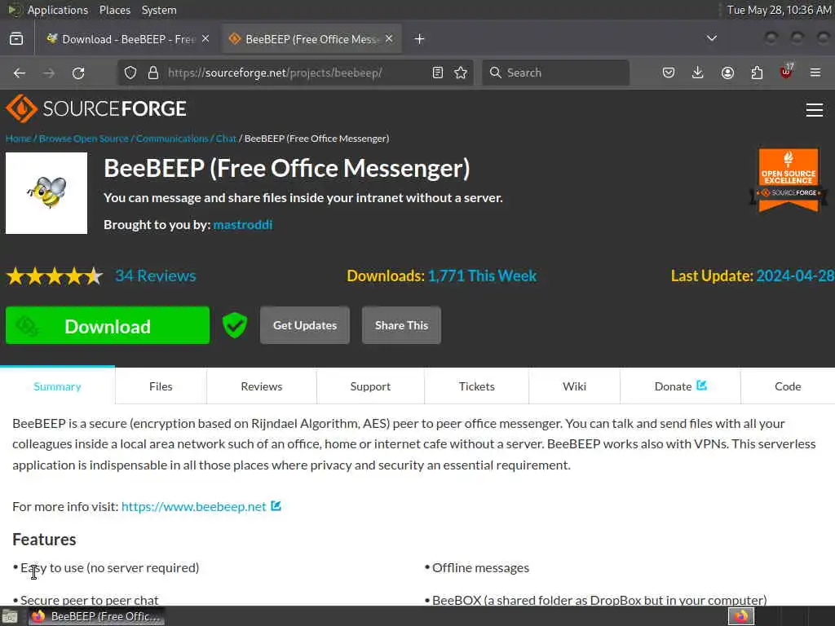
Task: Click the Get Updates button
Action: 305,325
